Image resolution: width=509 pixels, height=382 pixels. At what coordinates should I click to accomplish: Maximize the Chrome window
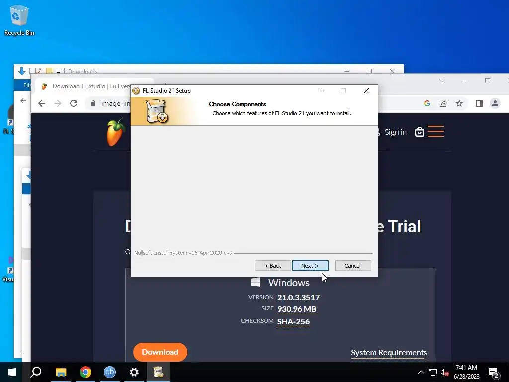click(x=487, y=81)
